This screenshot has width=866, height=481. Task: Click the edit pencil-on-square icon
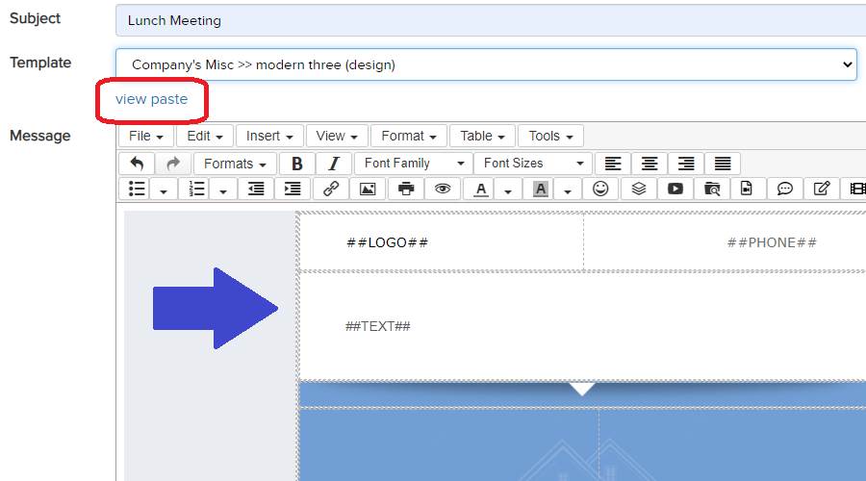[x=822, y=189]
